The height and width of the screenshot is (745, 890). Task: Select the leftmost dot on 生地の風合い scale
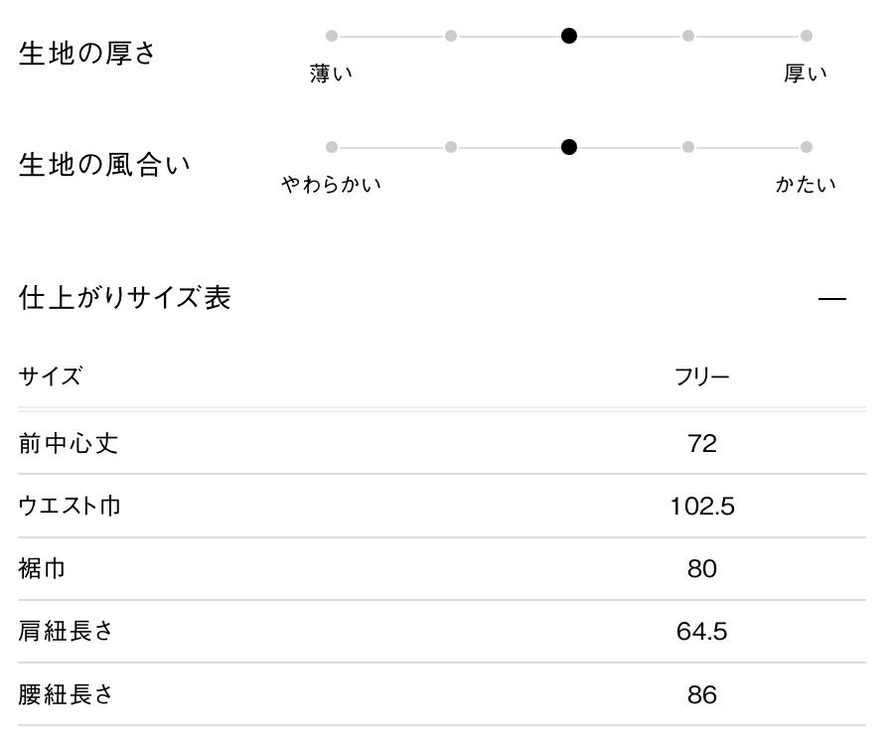pos(332,147)
